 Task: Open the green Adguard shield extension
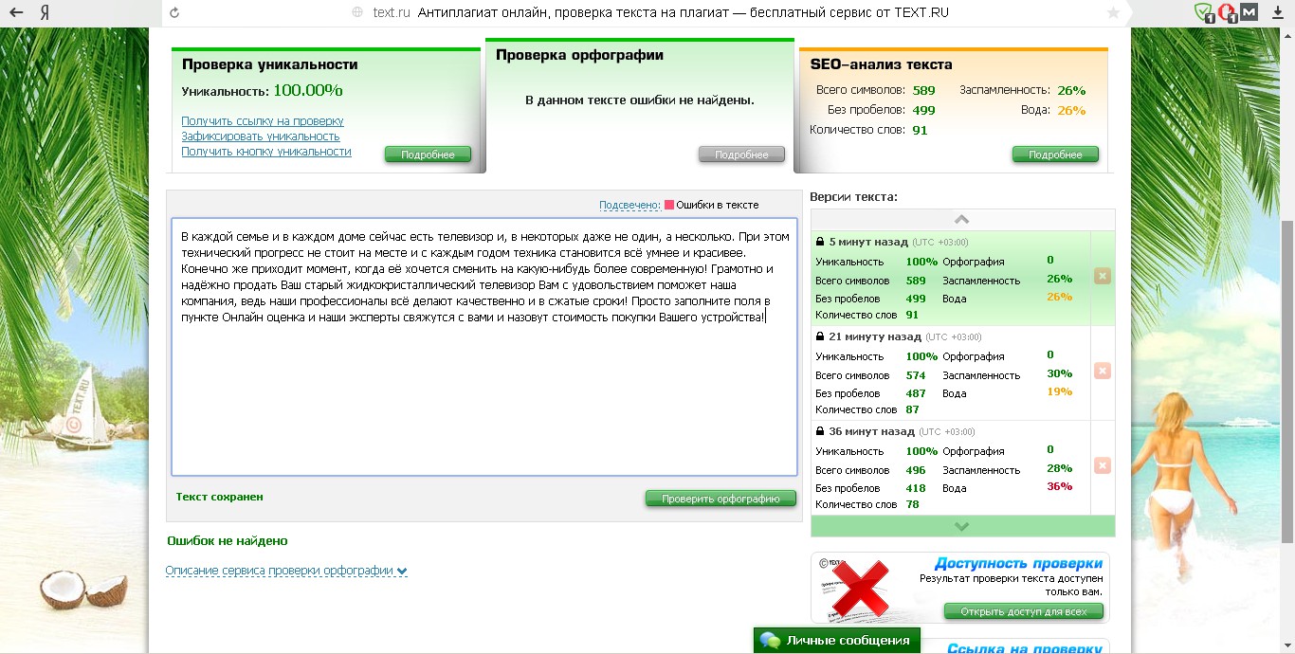[x=1204, y=12]
